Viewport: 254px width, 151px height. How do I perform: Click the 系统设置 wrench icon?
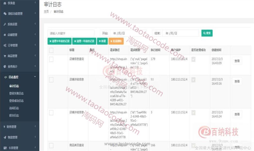coord(5,24)
